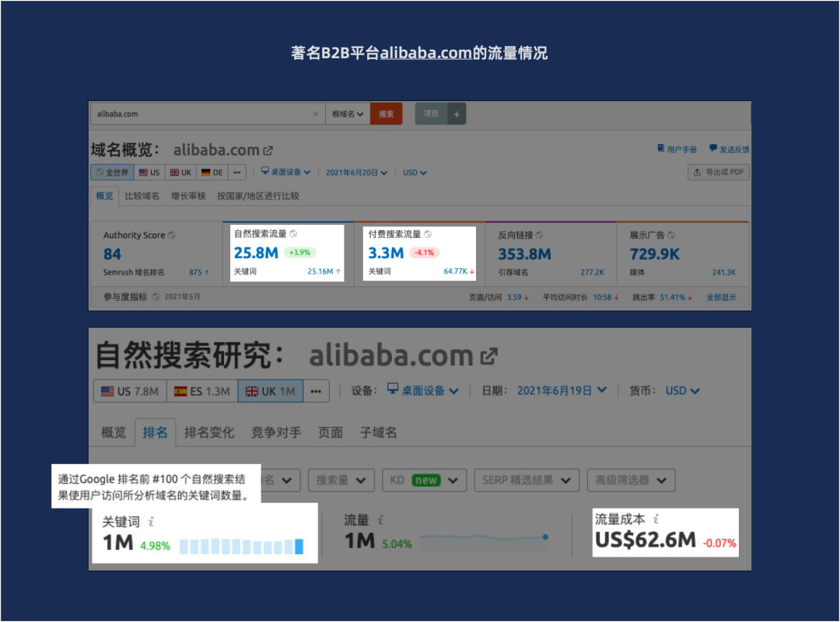The width and height of the screenshot is (840, 622).
Task: Switch to 页面 tab
Action: point(331,432)
